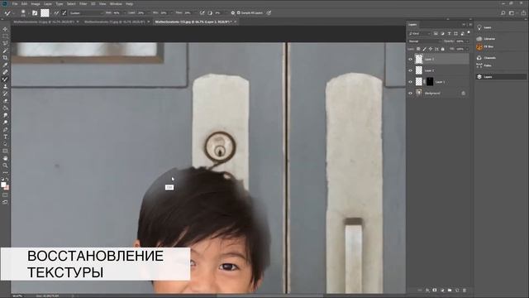Select the Crop tool
The image size is (529, 298).
point(5,58)
